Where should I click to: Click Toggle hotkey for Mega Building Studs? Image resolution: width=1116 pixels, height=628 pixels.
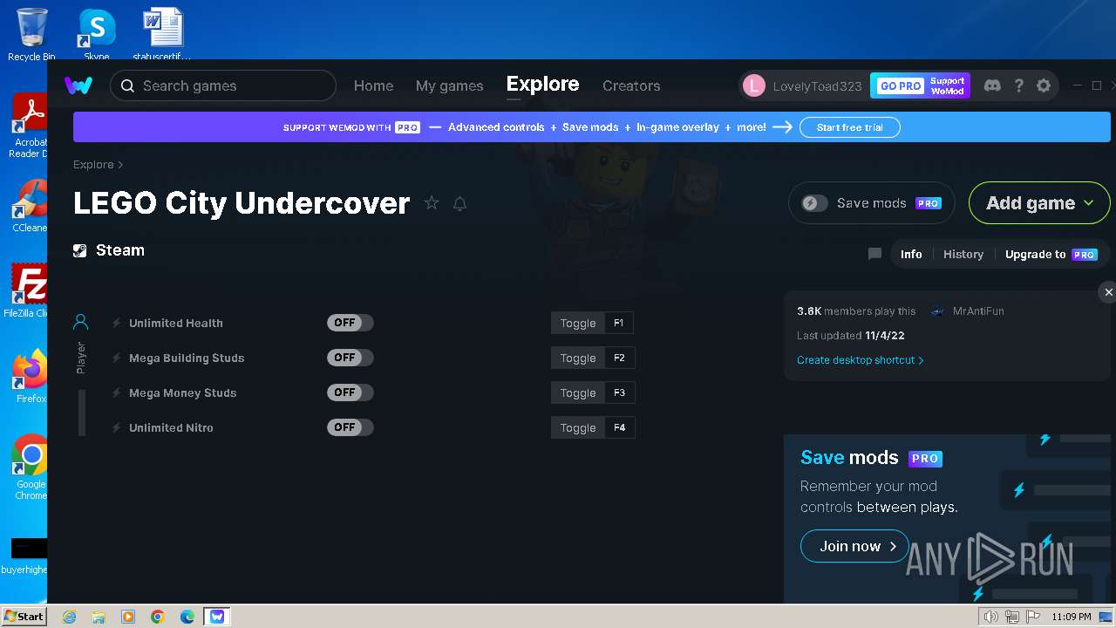click(578, 358)
